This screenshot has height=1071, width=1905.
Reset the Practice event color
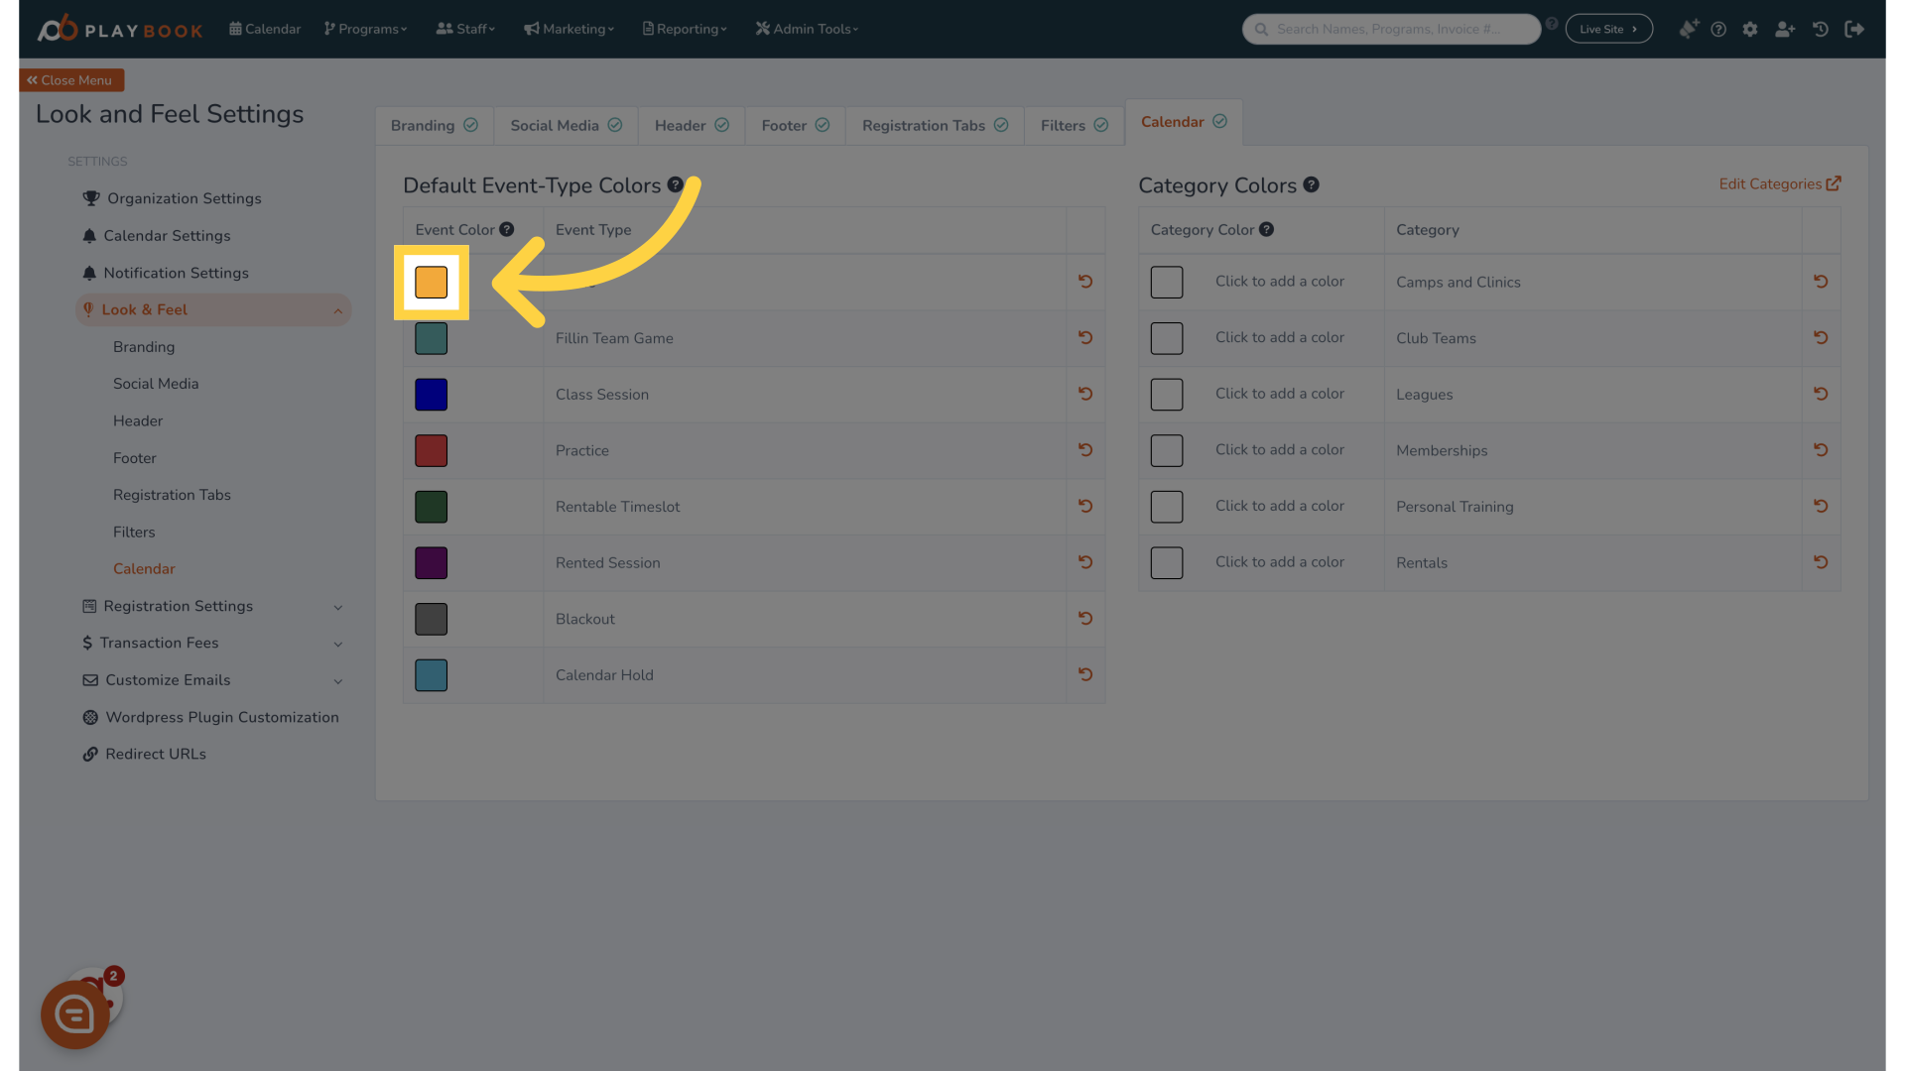1085,449
